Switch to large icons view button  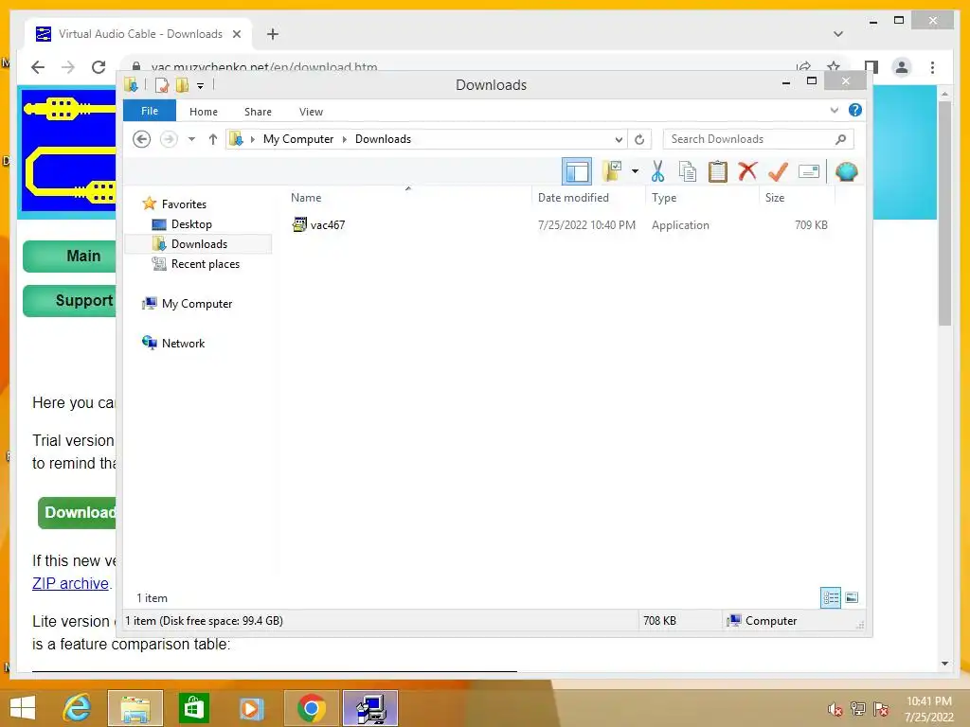click(x=852, y=597)
